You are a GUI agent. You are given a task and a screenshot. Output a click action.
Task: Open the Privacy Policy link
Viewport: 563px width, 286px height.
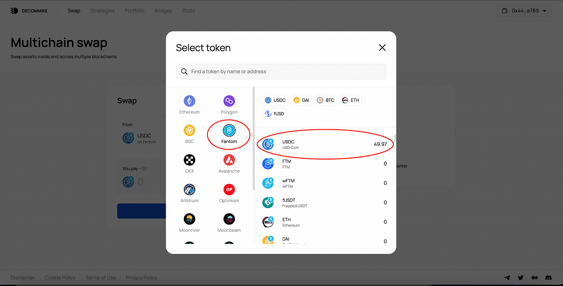[141, 278]
